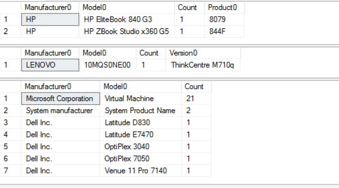Select row 7 header in the bottom grid
The height and width of the screenshot is (188, 339).
[x=6, y=171]
